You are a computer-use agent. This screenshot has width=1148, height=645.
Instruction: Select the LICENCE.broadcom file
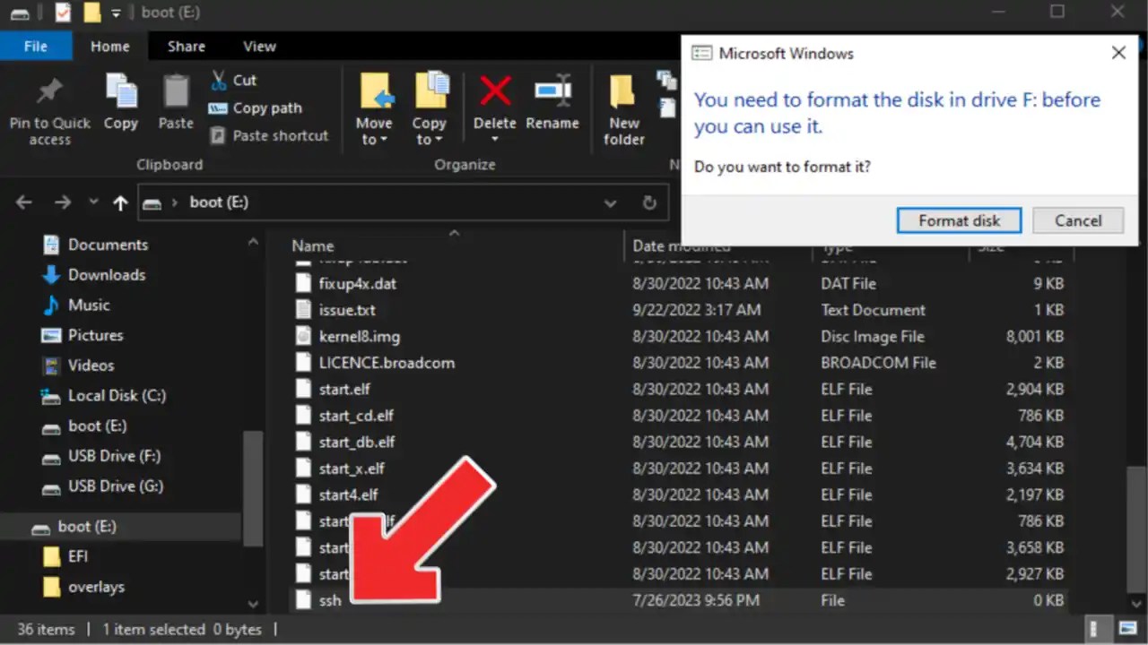[x=387, y=363]
